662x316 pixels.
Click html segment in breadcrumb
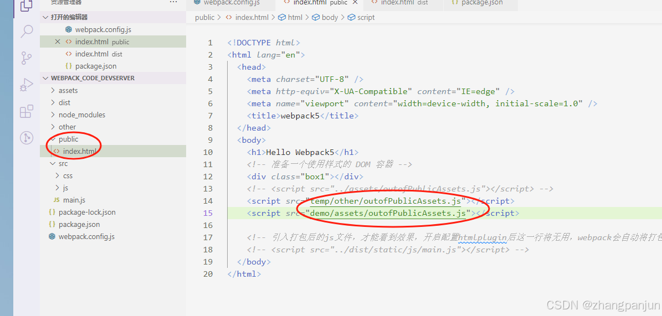[295, 17]
